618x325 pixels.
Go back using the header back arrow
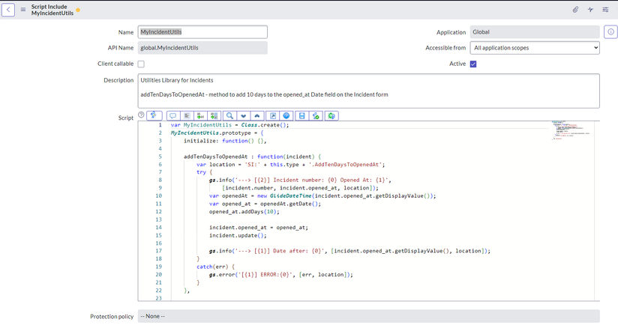(8, 10)
